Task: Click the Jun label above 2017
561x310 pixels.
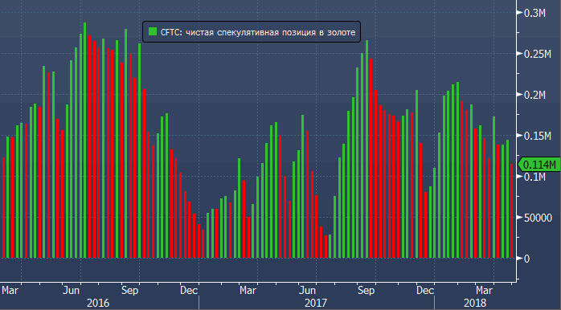Action: pos(307,290)
